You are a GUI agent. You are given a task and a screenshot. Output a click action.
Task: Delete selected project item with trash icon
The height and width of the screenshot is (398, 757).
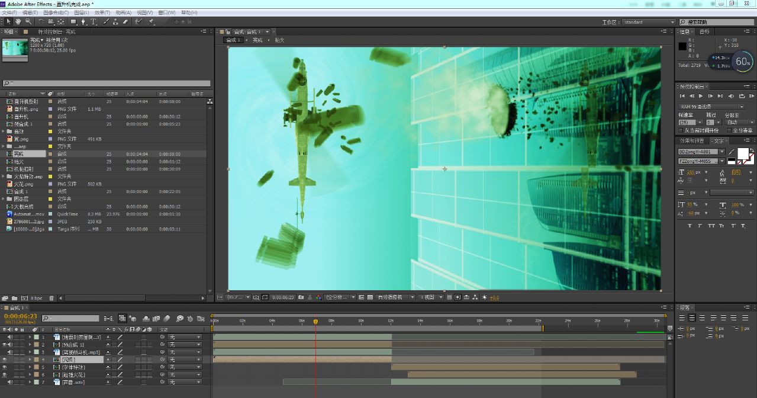(51, 298)
